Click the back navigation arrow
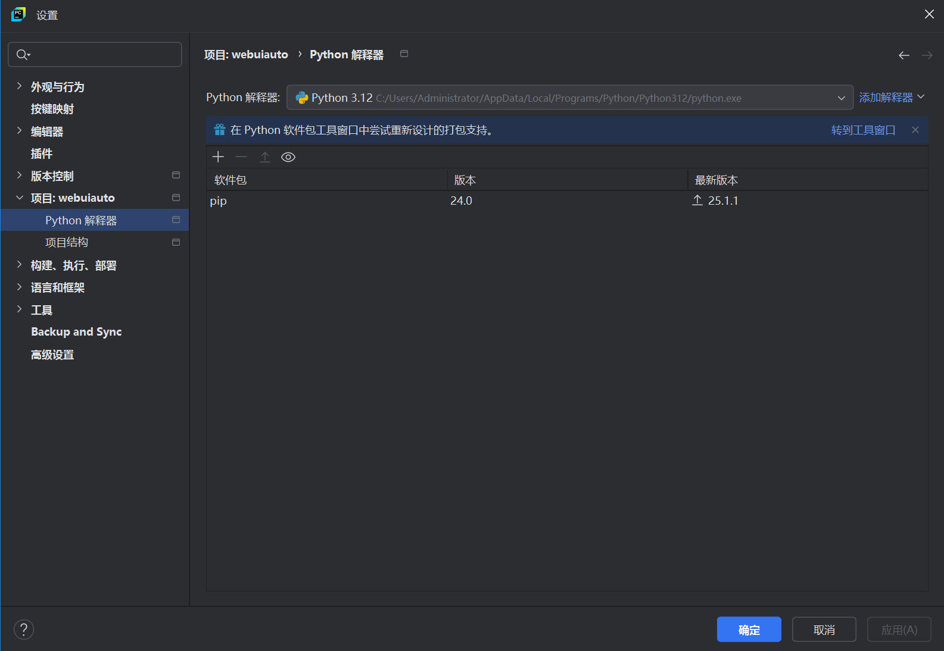The height and width of the screenshot is (651, 944). [x=904, y=55]
